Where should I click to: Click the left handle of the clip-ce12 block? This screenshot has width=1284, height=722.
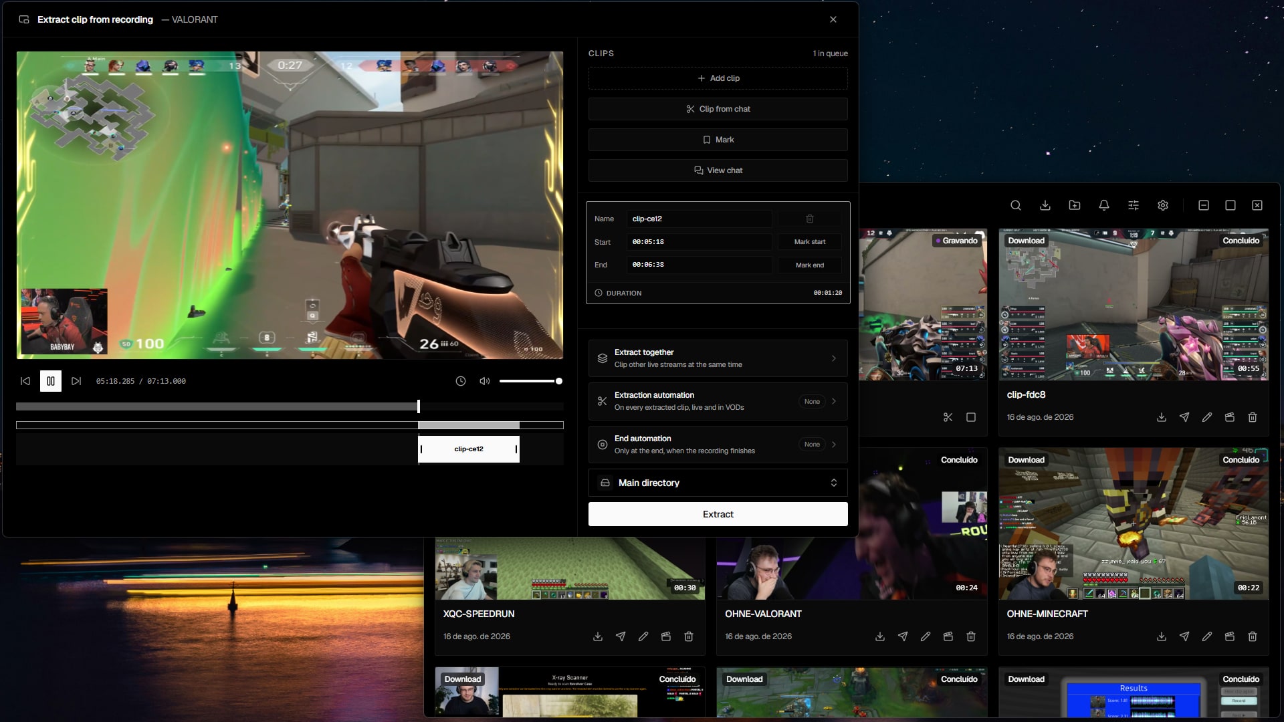[421, 449]
